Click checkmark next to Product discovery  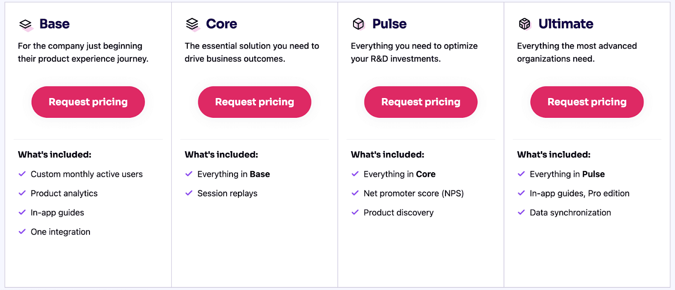click(x=355, y=212)
